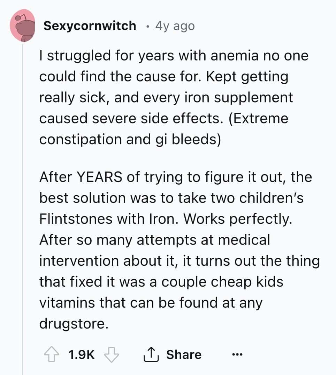Upvote the Sexycornwitch comment
This screenshot has width=336, height=375.
coord(52,354)
